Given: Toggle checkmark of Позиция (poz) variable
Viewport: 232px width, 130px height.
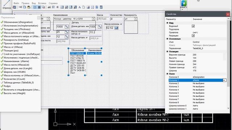Looking at the screenshot, I should pyautogui.click(x=2, y=51).
